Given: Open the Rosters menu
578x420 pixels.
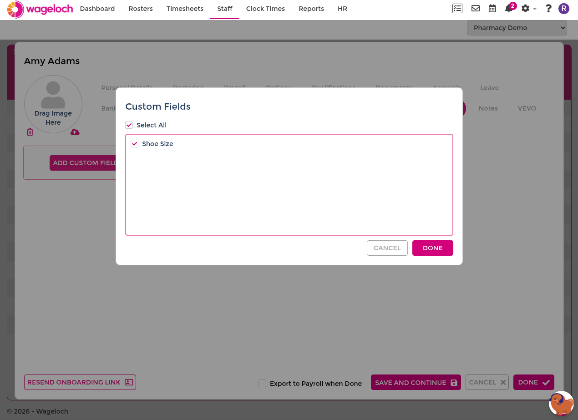Looking at the screenshot, I should click(141, 9).
